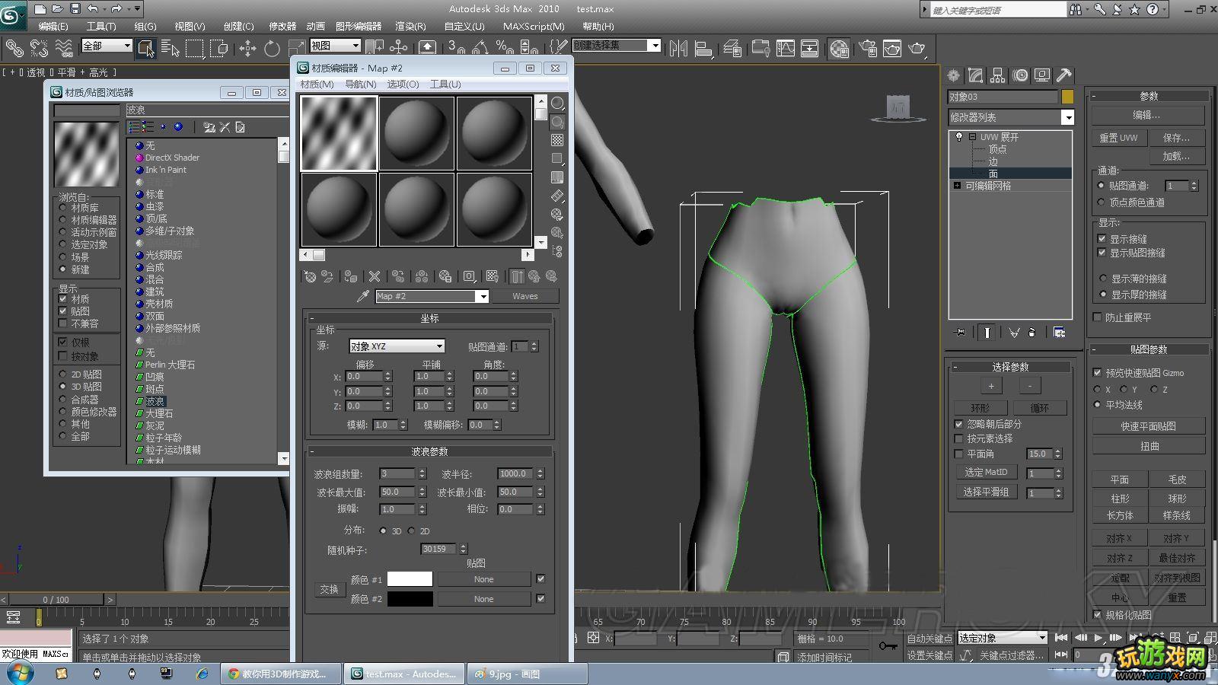Open the Hierarchy command panel tab
The width and height of the screenshot is (1218, 685).
[997, 75]
